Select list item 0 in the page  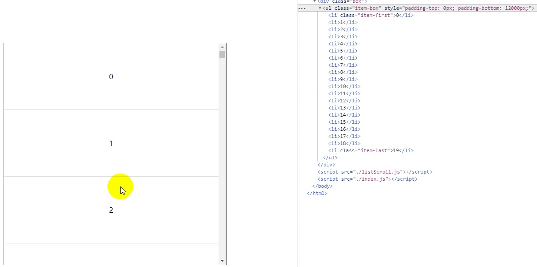pos(111,77)
